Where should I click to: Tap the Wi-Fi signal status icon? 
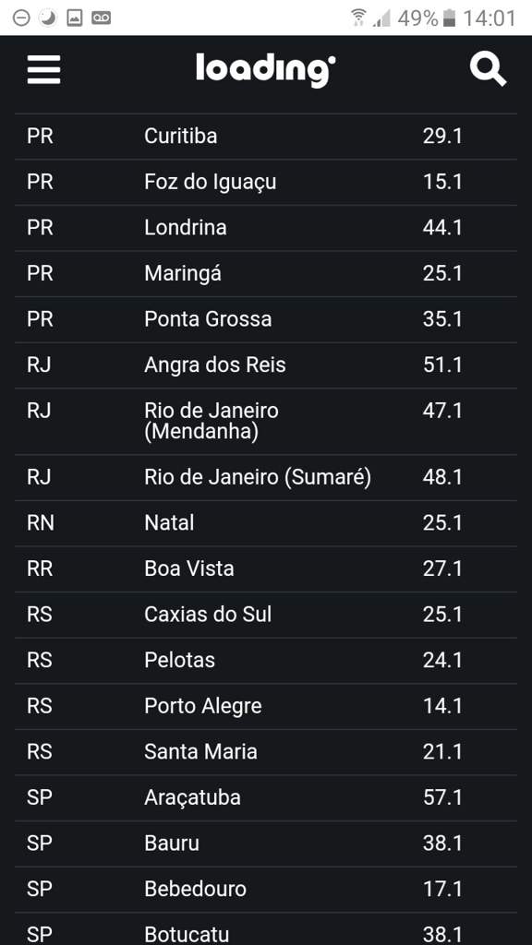[x=358, y=18]
